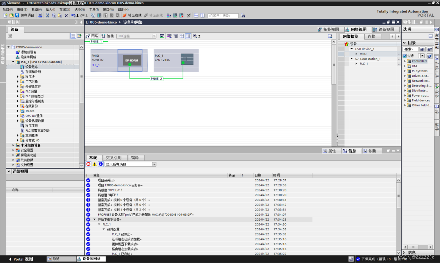Viewport: 440px width, 263px height.
Task: Click the new project icon in toolbar
Action: 5,16
